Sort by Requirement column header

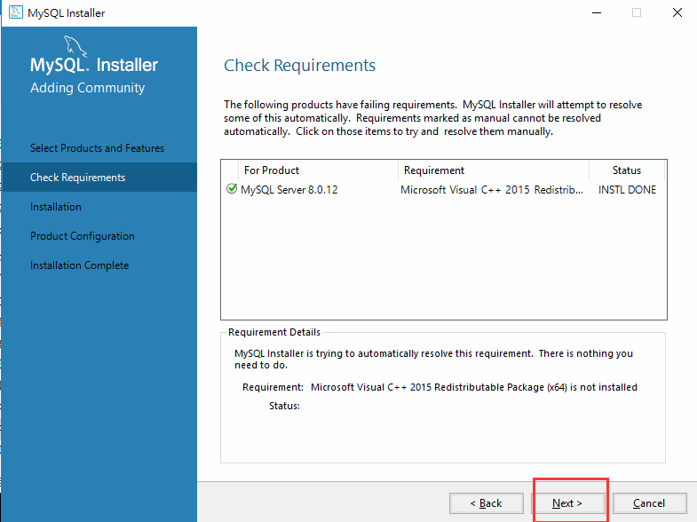[x=494, y=170]
